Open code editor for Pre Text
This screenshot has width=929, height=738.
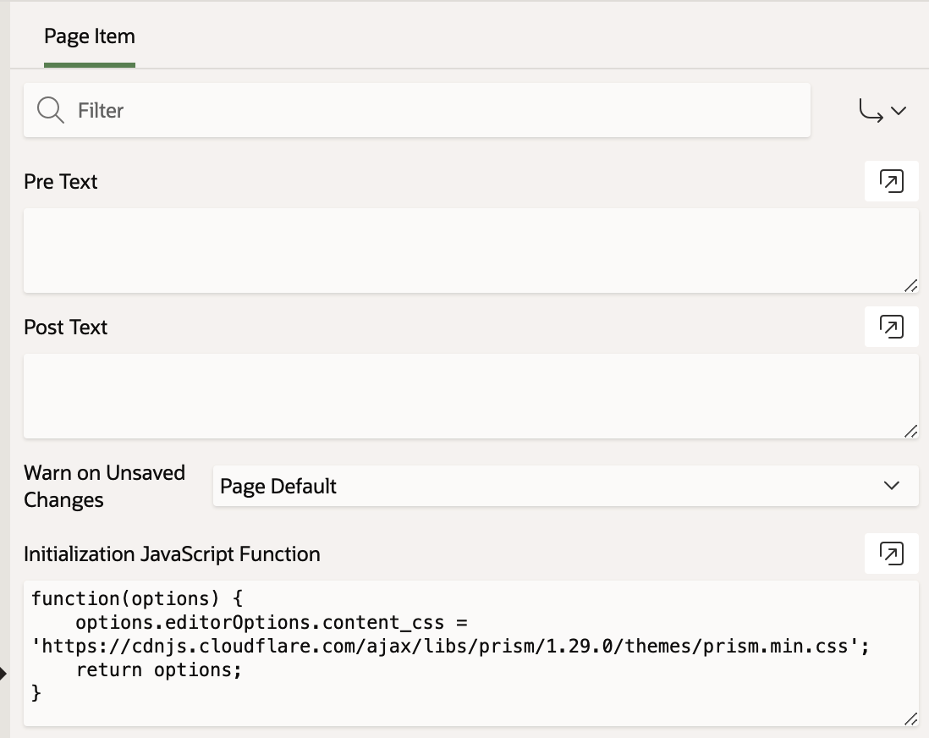click(x=891, y=181)
